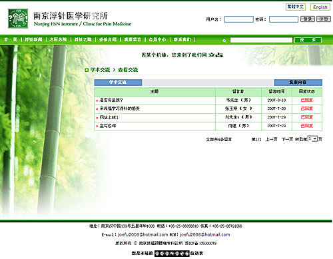Switch site language to English
This screenshot has width=333, height=259.
point(320,7)
